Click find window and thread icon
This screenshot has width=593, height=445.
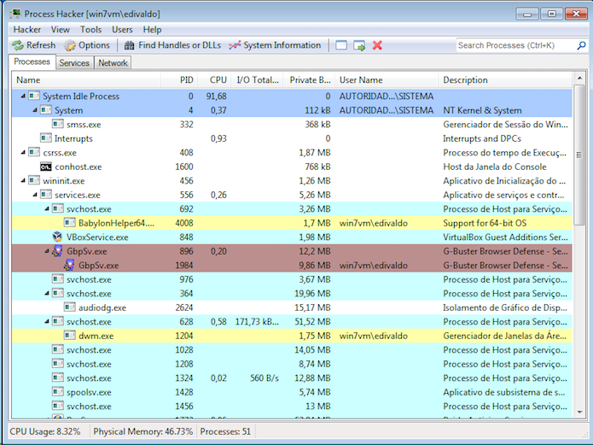point(359,45)
